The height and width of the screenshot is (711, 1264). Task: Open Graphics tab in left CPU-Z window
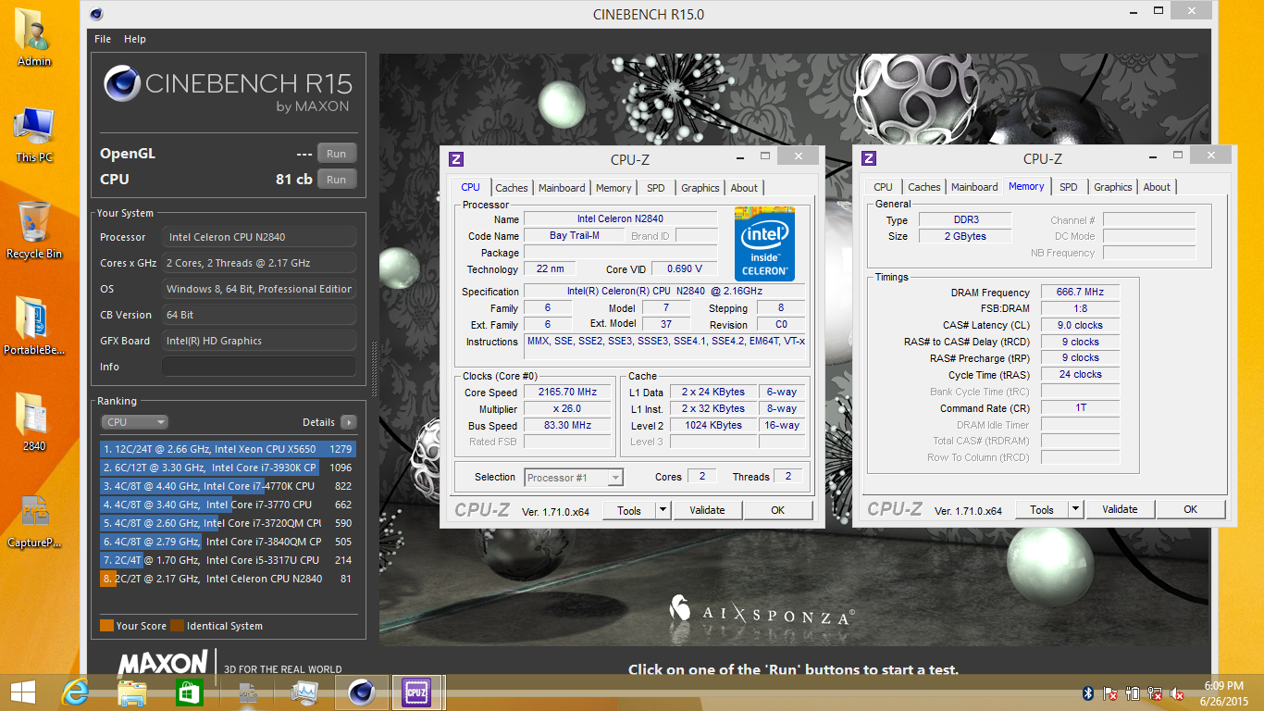point(700,188)
